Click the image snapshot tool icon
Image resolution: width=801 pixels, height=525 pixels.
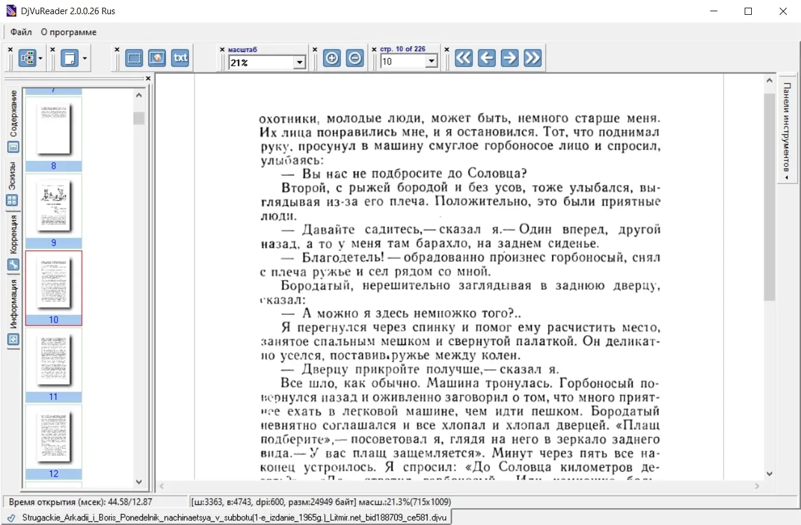pyautogui.click(x=157, y=58)
